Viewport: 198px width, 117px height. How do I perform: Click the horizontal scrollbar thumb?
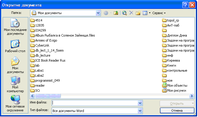48,96
